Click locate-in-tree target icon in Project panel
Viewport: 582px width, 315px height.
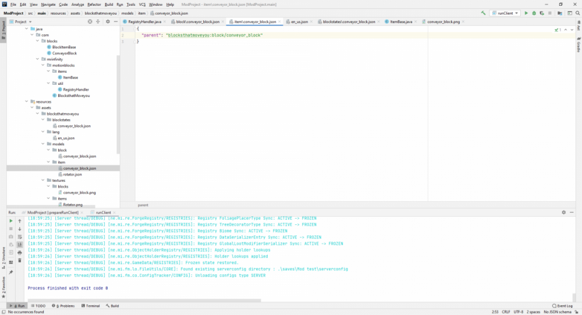[90, 22]
